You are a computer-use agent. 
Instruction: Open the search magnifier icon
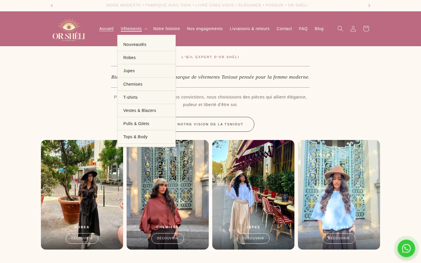coord(340,29)
